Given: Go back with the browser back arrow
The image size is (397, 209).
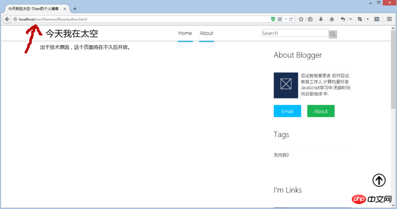Looking at the screenshot, I should [7, 19].
